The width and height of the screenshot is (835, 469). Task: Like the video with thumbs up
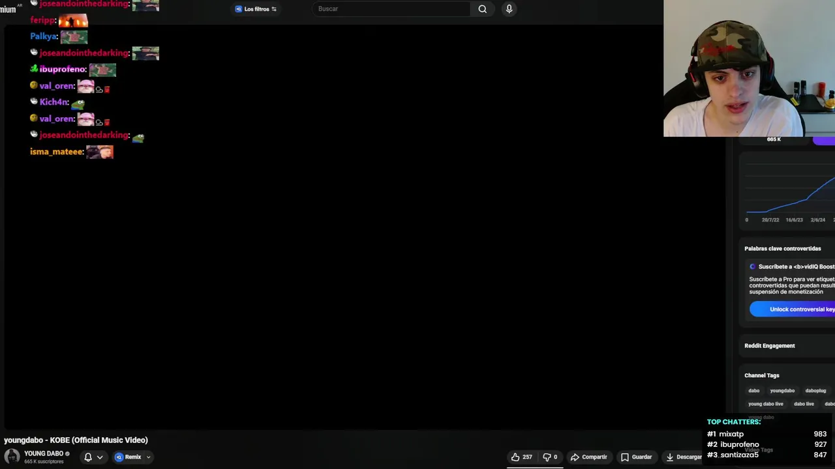(521, 457)
